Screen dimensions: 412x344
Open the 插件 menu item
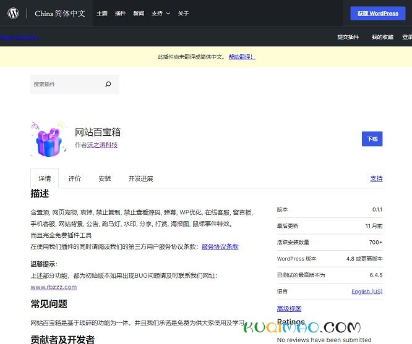point(121,14)
